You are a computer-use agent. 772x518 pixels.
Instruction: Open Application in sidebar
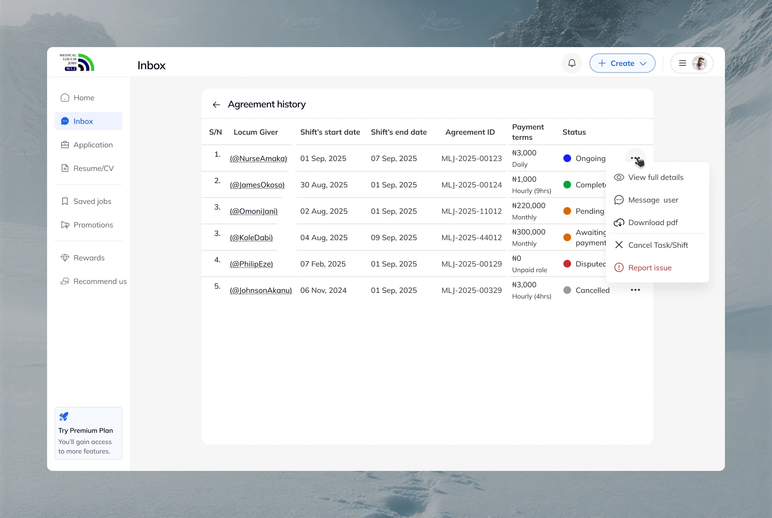(88, 145)
